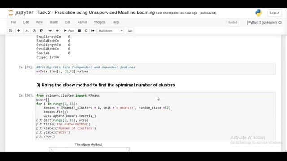The width and height of the screenshot is (287, 161).
Task: Open the Help menu
Action: click(116, 22)
